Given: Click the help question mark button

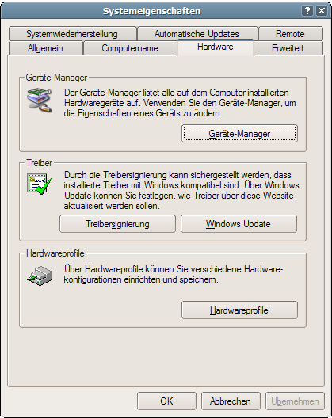Looking at the screenshot, I should (307, 11).
